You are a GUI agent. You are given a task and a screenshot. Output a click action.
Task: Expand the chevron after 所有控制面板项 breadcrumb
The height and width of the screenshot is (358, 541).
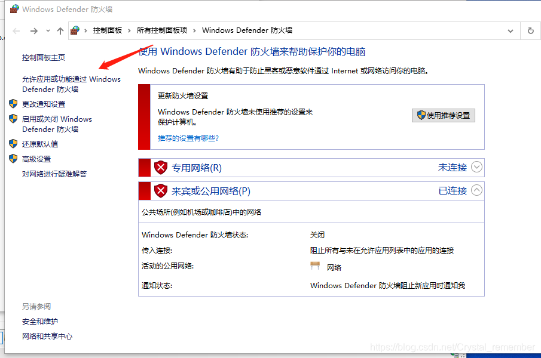coord(195,30)
